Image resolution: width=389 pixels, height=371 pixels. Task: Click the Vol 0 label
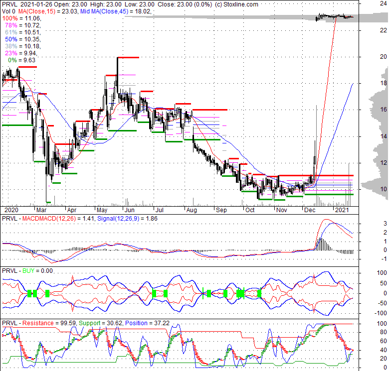pyautogui.click(x=8, y=11)
